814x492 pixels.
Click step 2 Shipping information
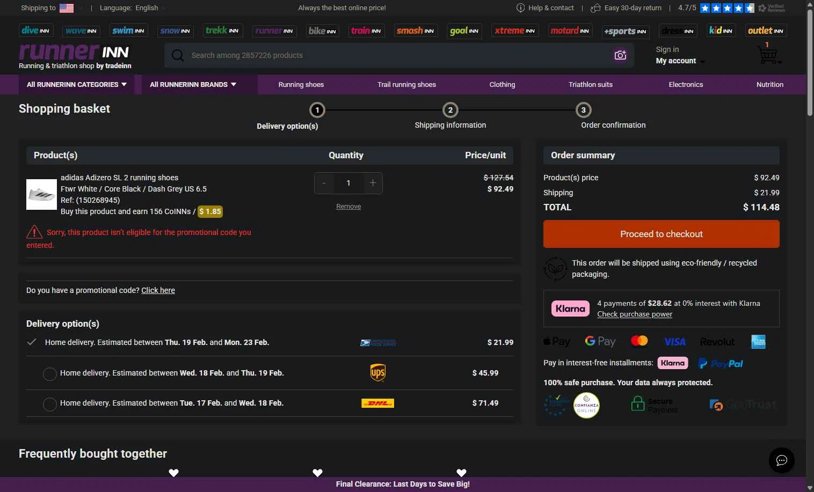tap(450, 116)
